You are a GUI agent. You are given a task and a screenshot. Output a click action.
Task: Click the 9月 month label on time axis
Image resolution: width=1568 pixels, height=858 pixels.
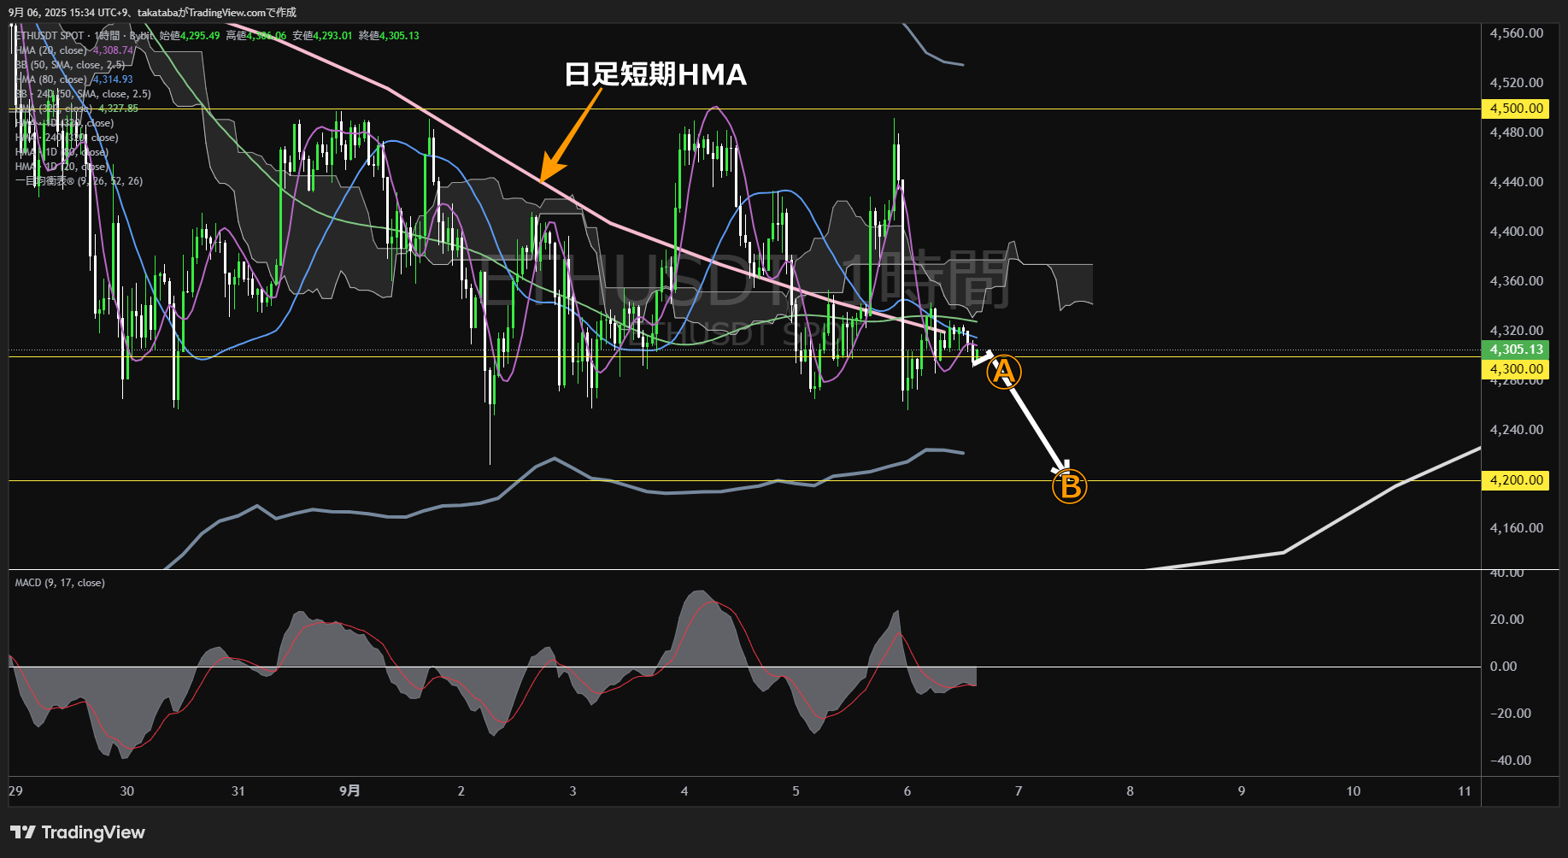pos(349,791)
